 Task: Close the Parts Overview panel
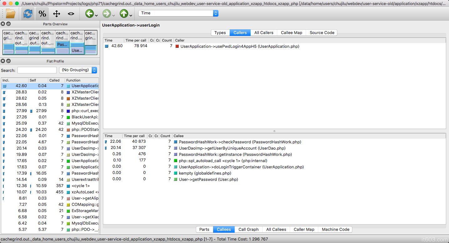click(3, 24)
